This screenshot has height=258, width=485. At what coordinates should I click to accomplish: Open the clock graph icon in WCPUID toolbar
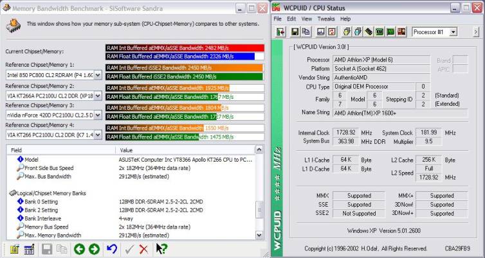[x=321, y=32]
